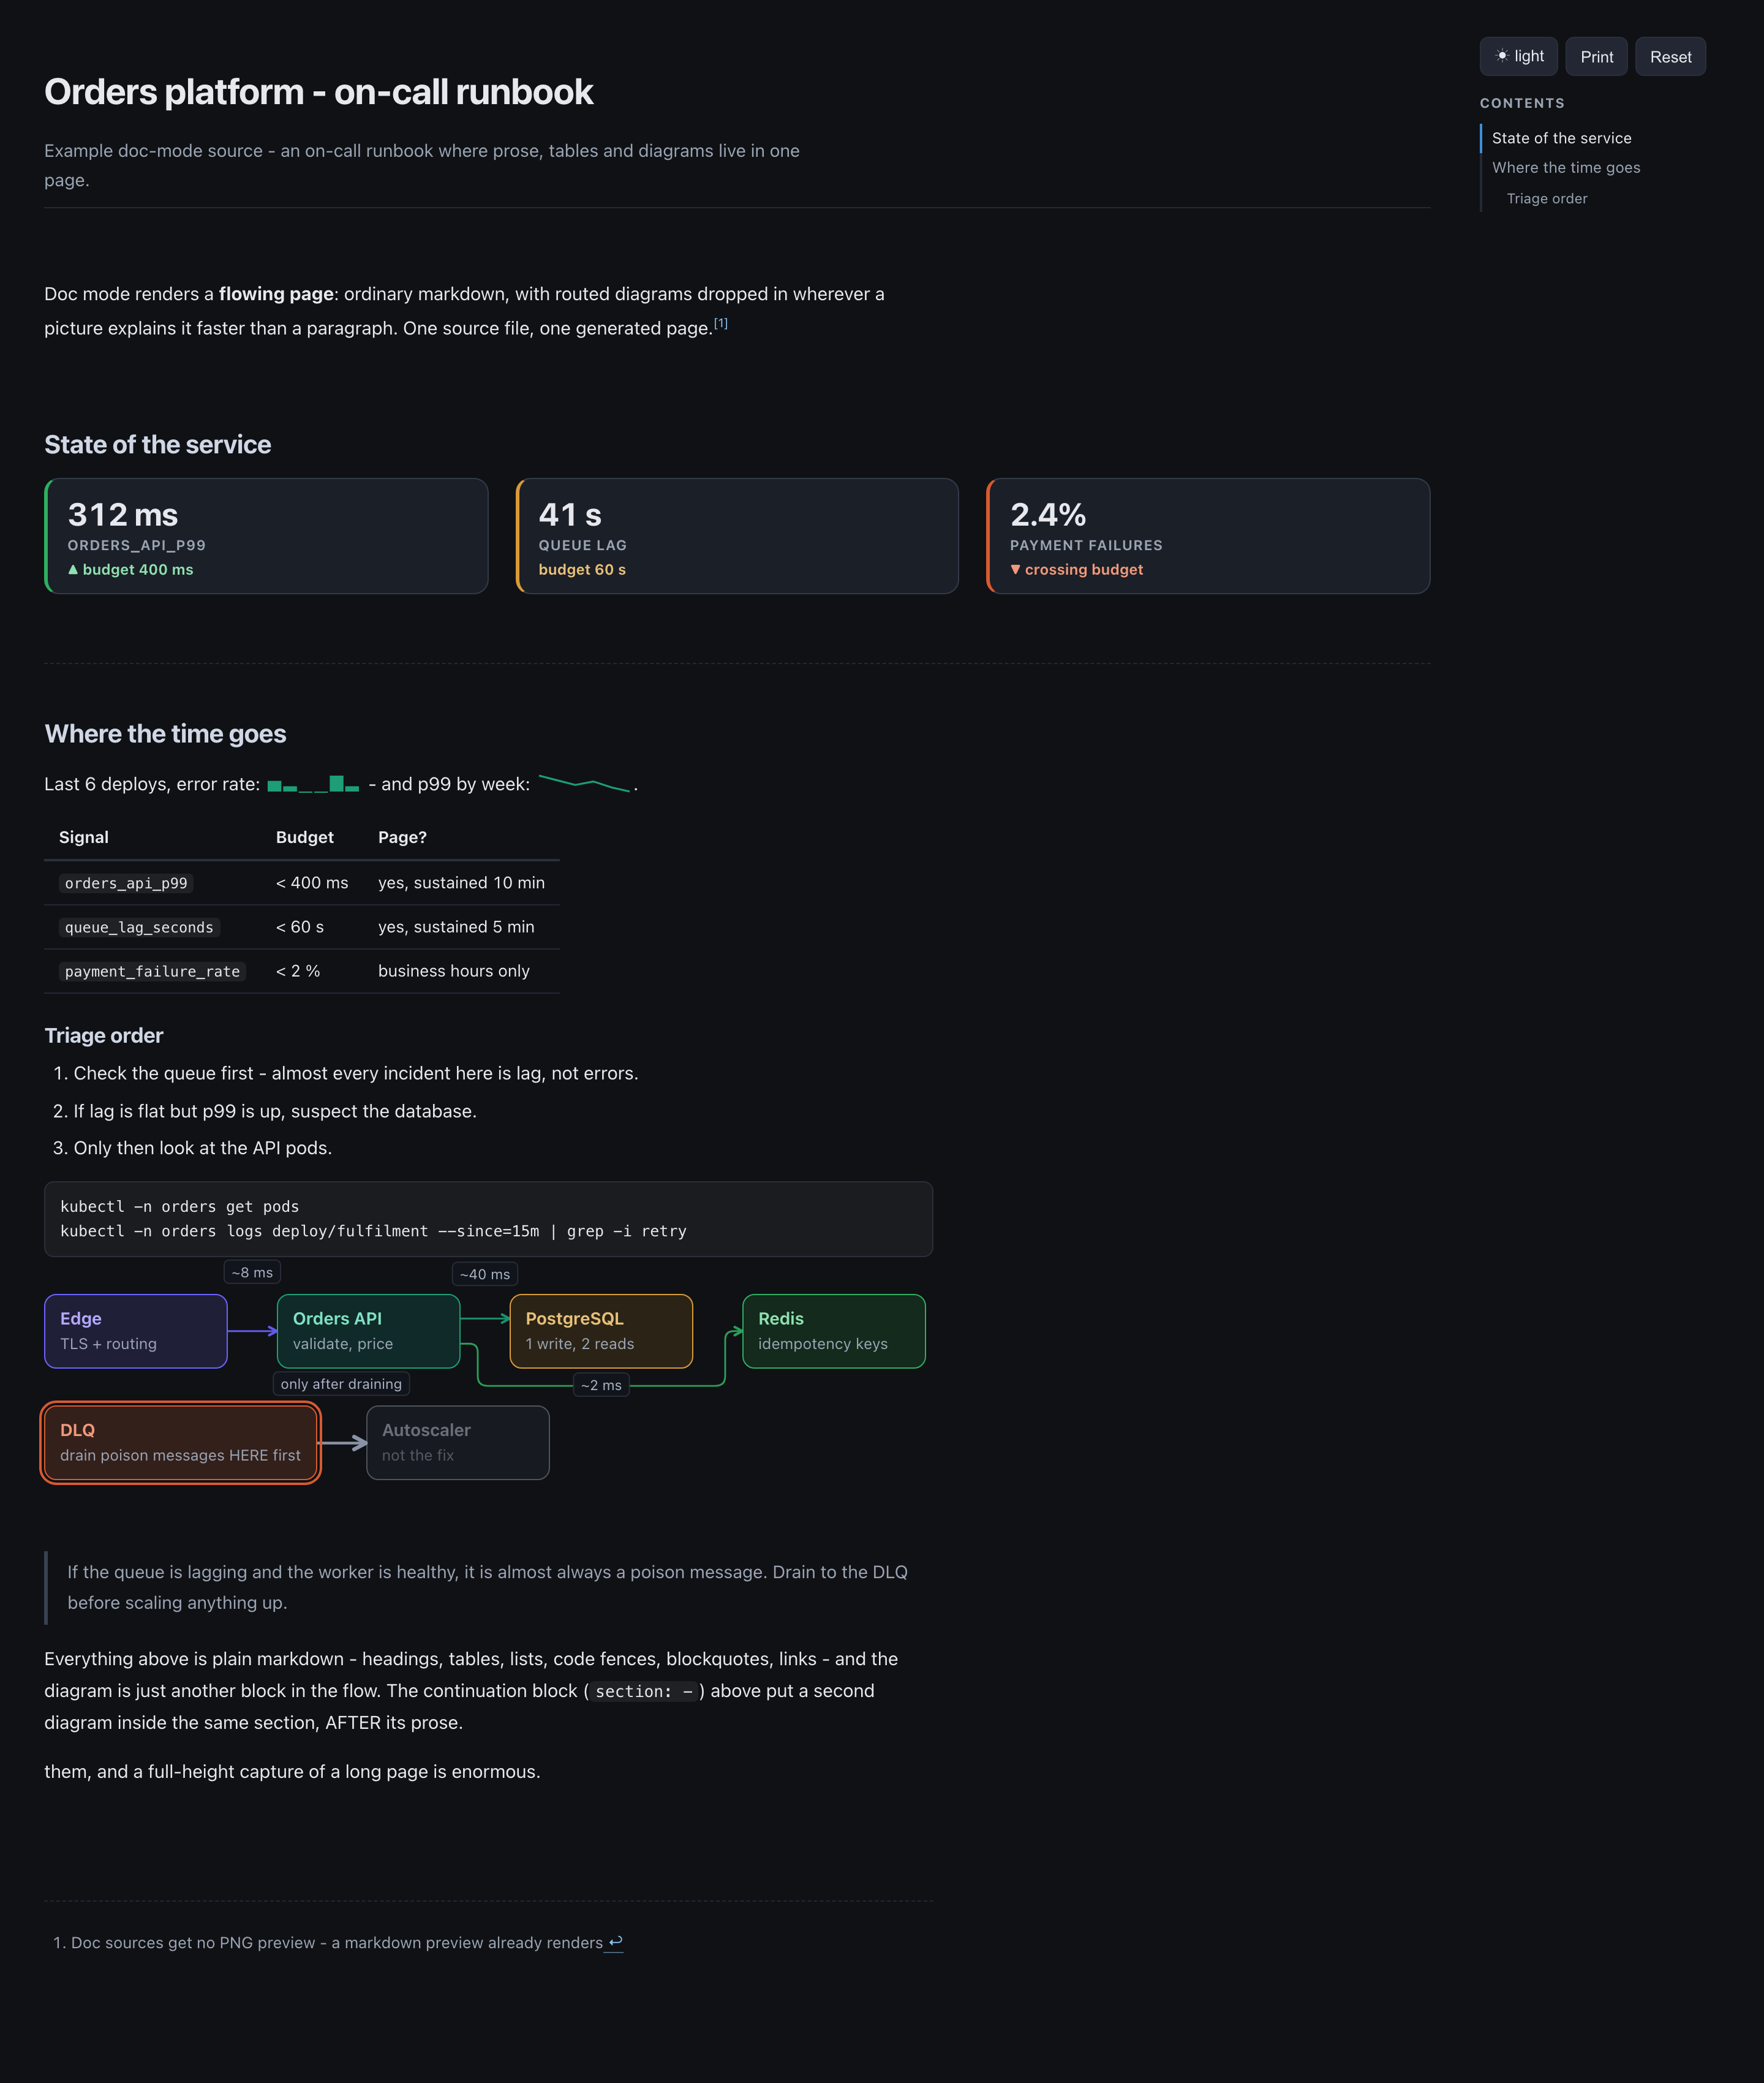Click the footnote return arrow icon
This screenshot has height=2083, width=1764.
pyautogui.click(x=615, y=1941)
